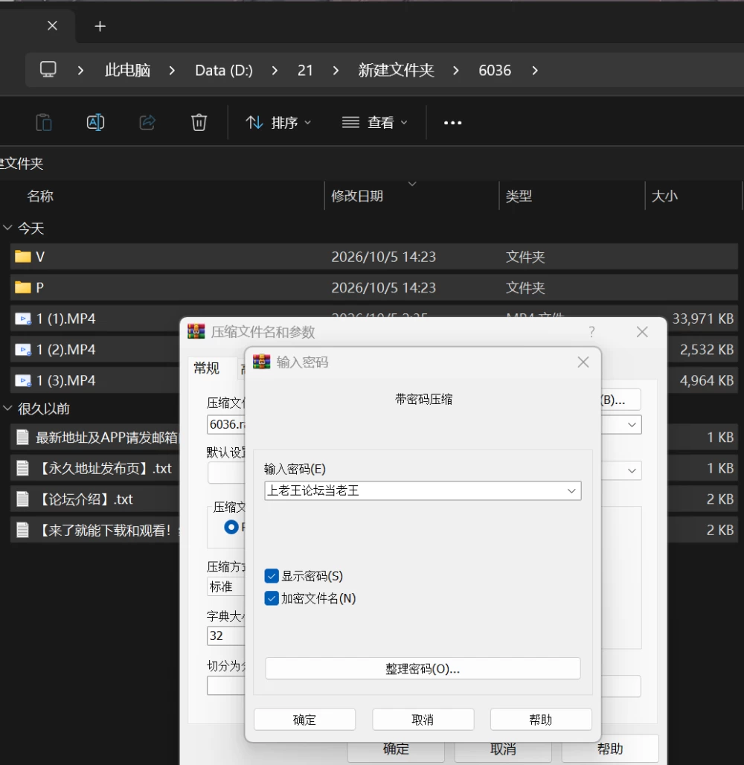Toggle the 加密文件名(N) checkbox
Viewport: 744px width, 765px height.
[x=272, y=598]
